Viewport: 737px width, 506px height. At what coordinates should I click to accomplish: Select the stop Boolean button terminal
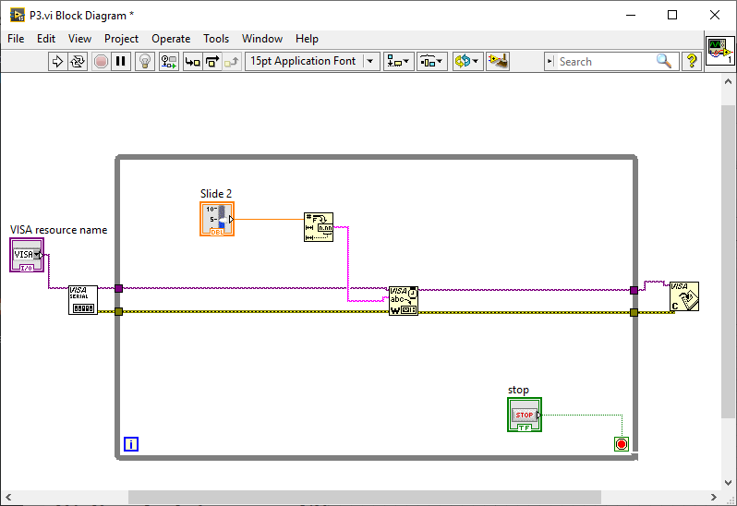525,415
